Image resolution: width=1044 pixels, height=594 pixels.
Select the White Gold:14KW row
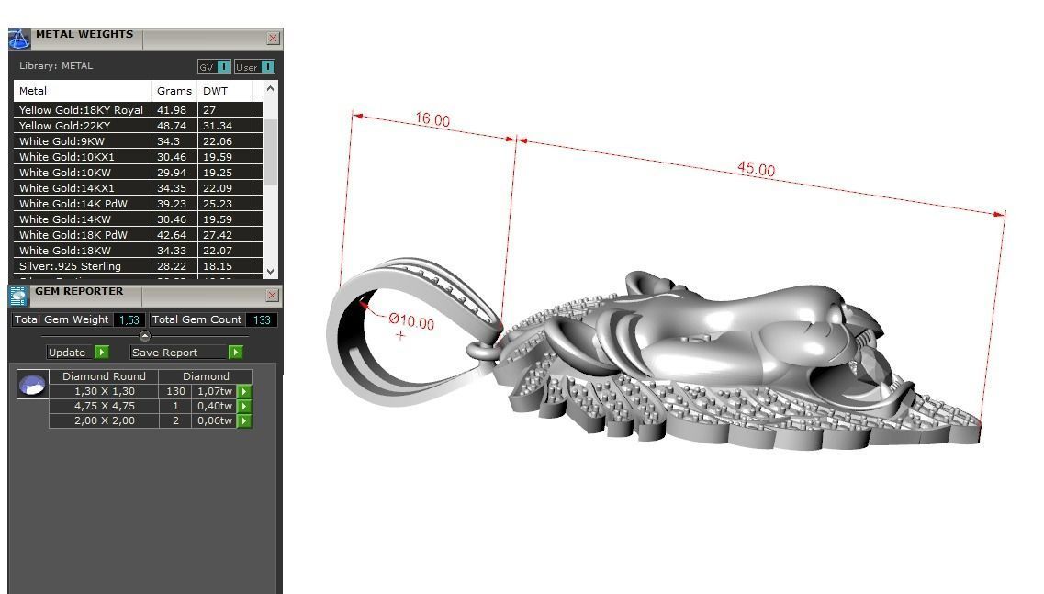click(x=138, y=219)
